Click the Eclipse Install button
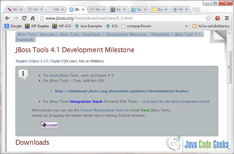The width and height of the screenshot is (234, 154). click(49, 125)
